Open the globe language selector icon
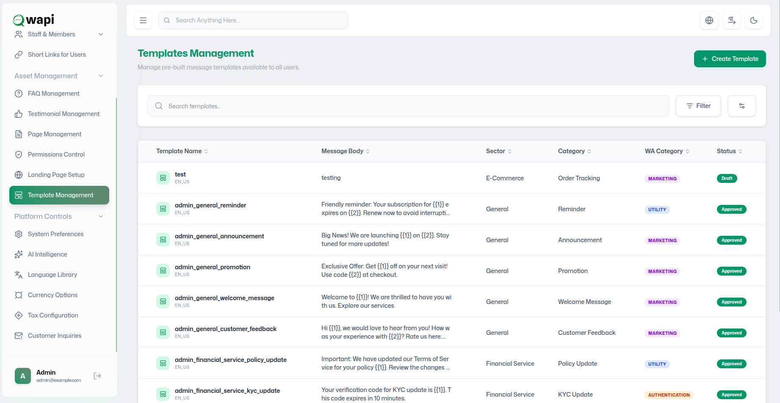 tap(709, 20)
